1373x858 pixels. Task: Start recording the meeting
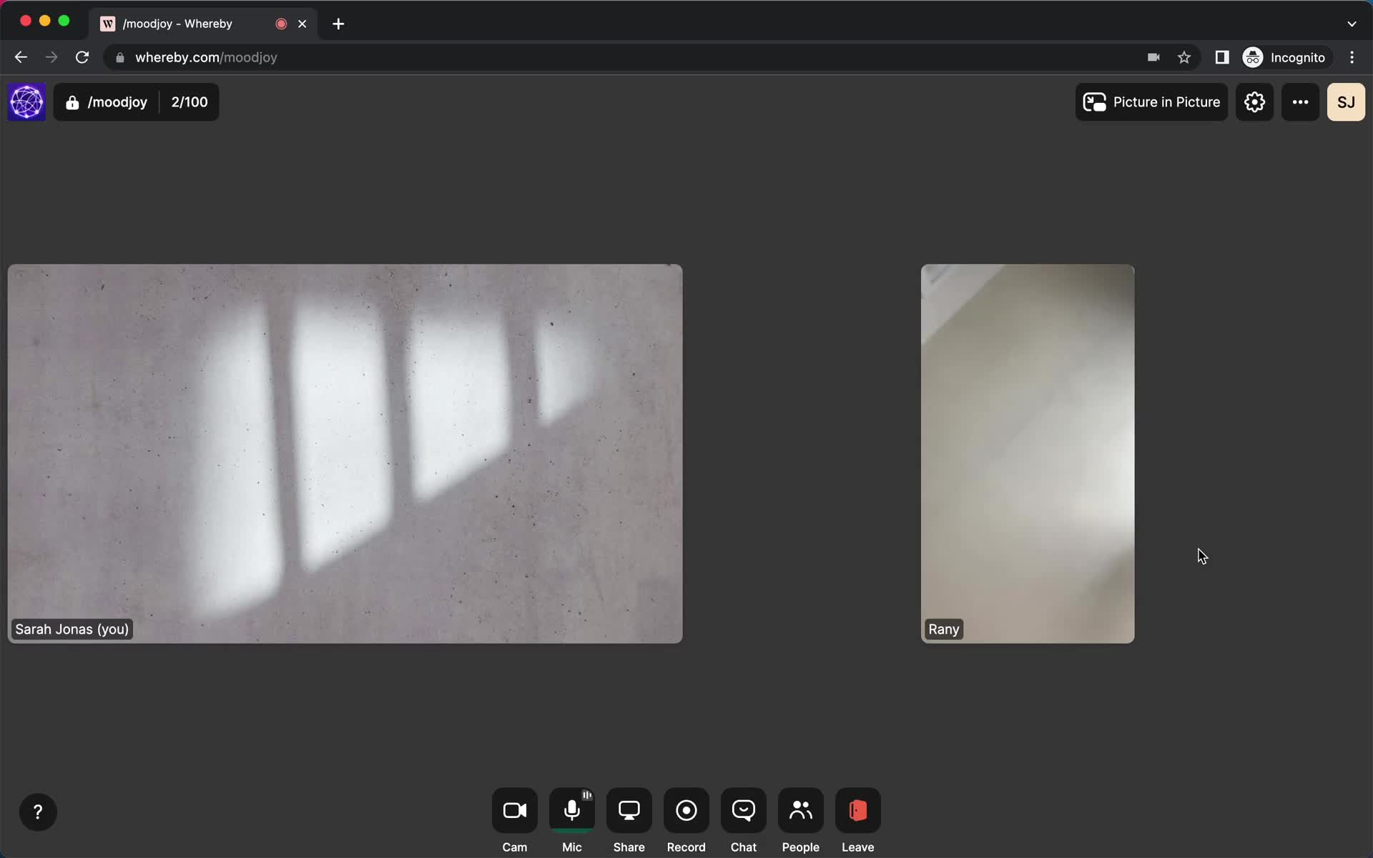pyautogui.click(x=686, y=811)
